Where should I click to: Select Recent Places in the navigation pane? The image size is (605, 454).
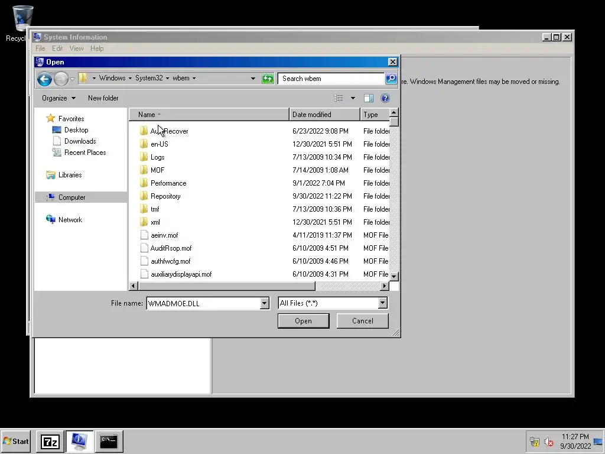85,153
